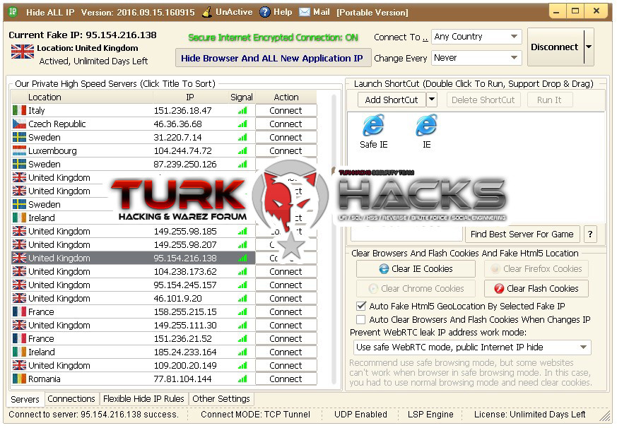
Task: Click the UnActive status icon
Action: 207,12
